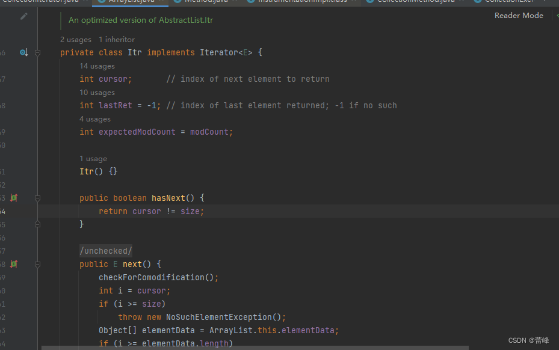Click the "2 usages" hint above Itr
The image size is (559, 350).
[x=75, y=39]
